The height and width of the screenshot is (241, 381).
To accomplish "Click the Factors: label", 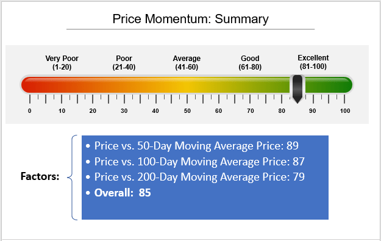I will click(x=40, y=176).
